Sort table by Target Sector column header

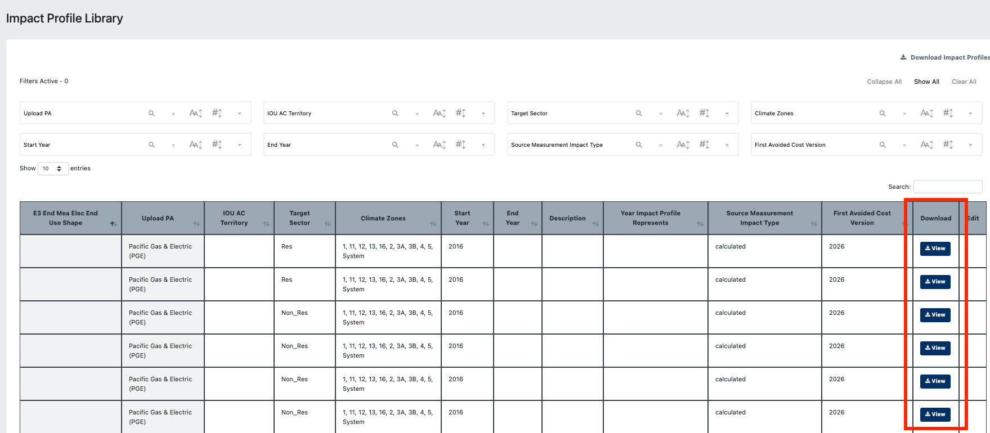(x=304, y=218)
